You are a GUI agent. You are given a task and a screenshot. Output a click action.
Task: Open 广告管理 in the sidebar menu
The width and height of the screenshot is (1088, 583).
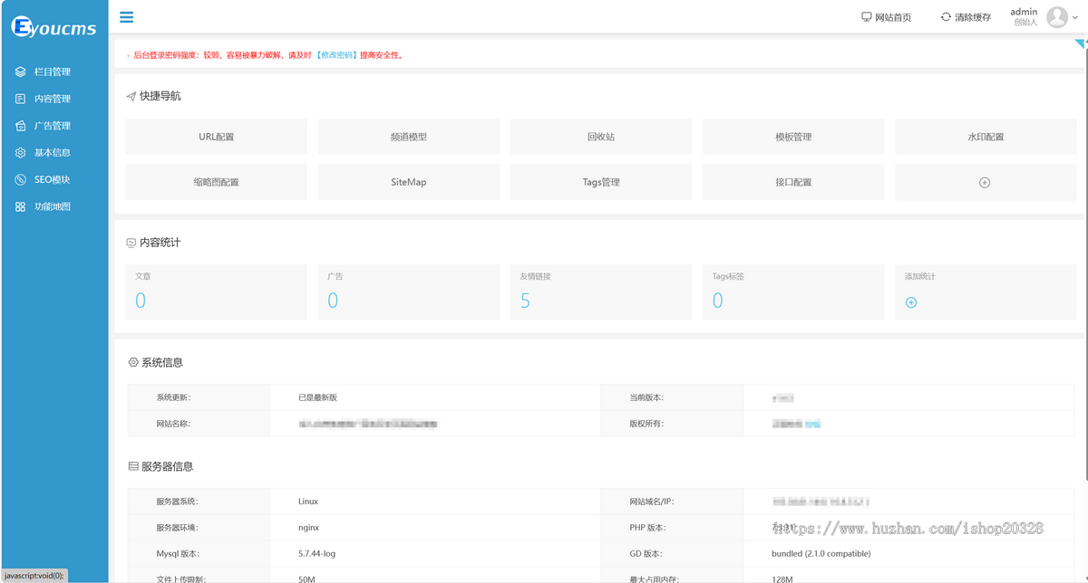pyautogui.click(x=53, y=126)
